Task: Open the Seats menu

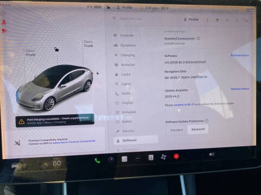Action: [x=123, y=93]
